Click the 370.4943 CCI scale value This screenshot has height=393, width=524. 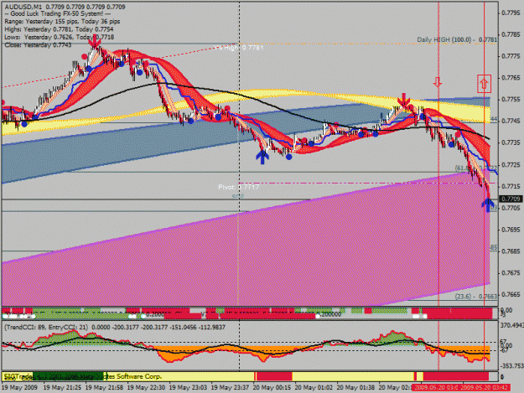(511, 325)
